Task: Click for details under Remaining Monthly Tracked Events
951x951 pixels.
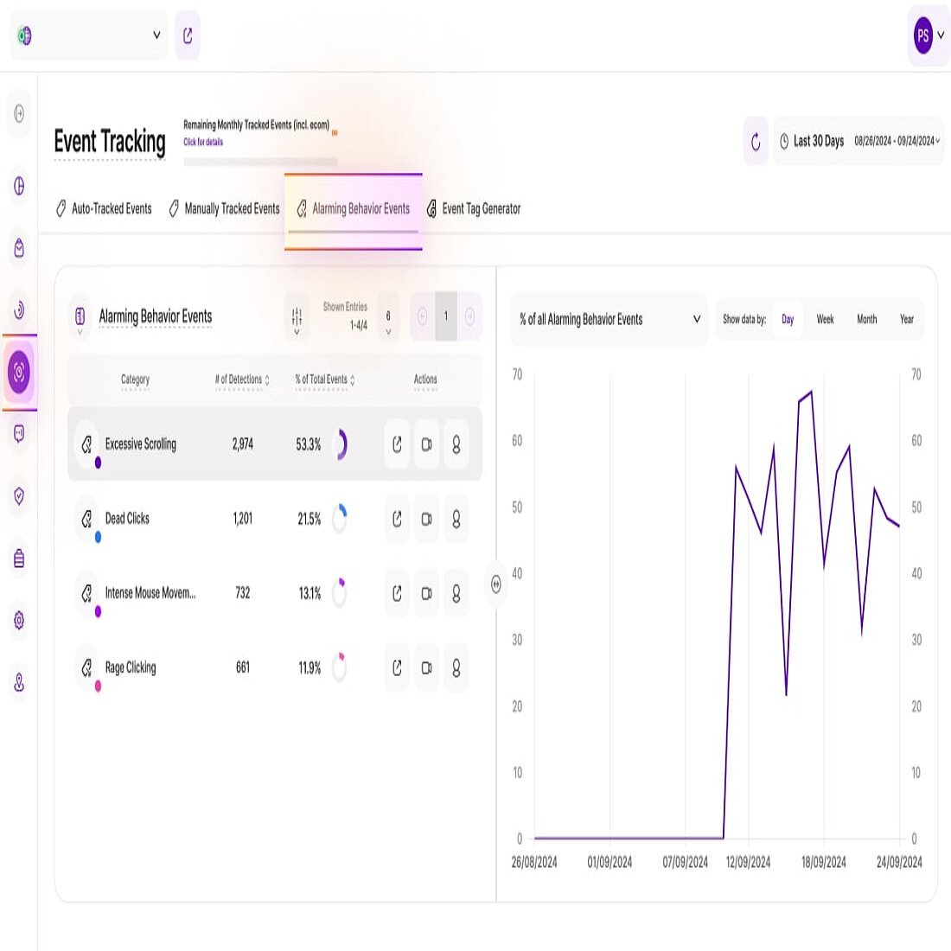Action: point(202,141)
